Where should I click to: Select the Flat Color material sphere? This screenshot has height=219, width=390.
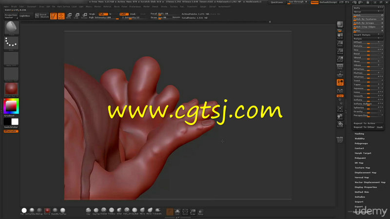click(x=24, y=211)
